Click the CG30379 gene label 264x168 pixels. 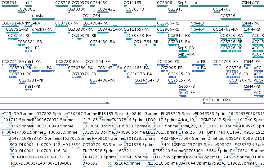tap(80, 3)
